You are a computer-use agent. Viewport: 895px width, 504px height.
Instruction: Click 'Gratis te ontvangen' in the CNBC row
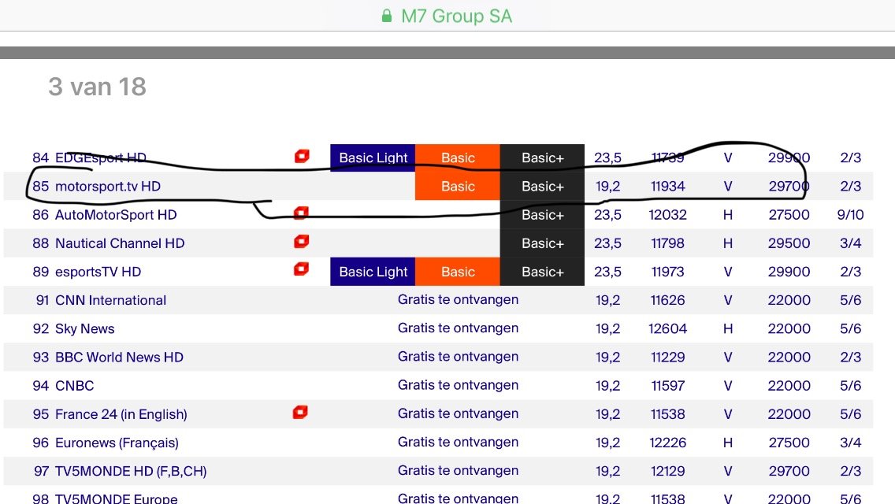(458, 385)
